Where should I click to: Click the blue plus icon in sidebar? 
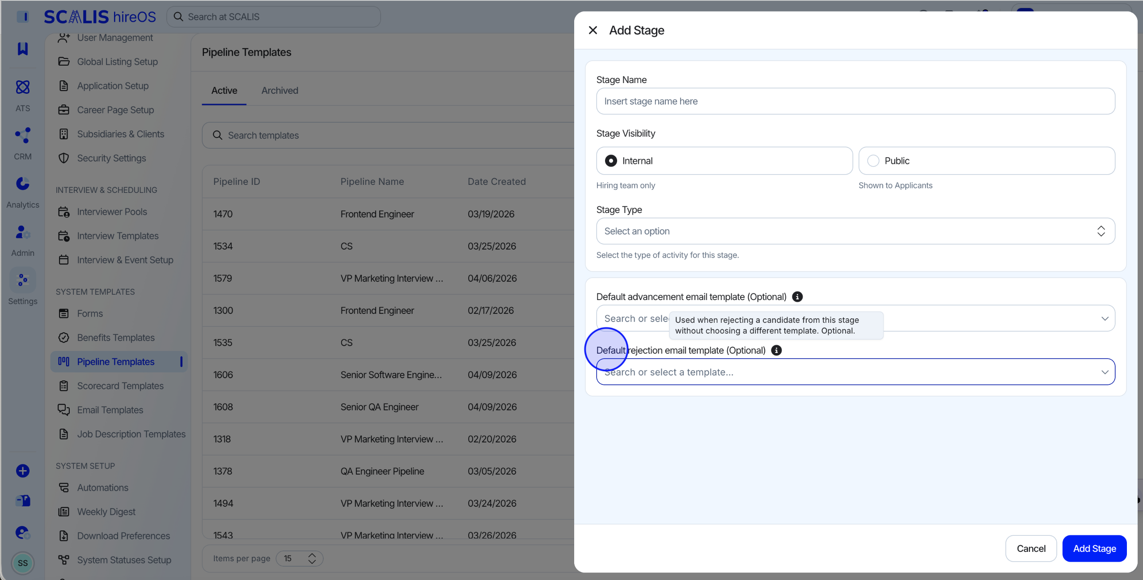(x=23, y=471)
